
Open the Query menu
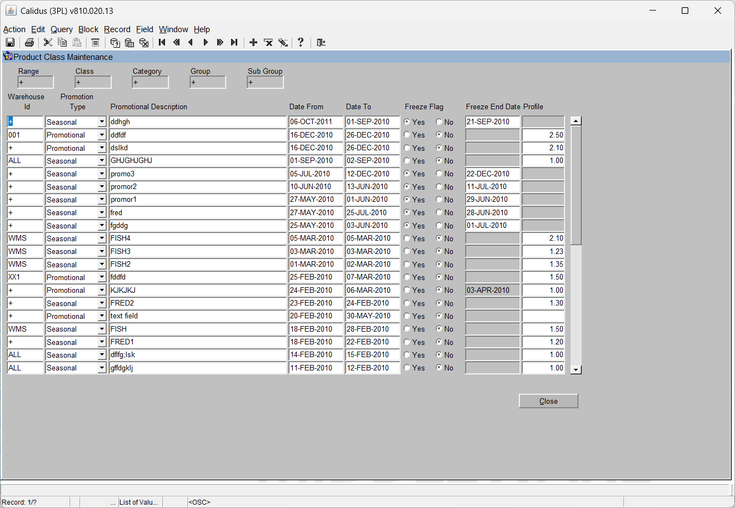coord(62,29)
